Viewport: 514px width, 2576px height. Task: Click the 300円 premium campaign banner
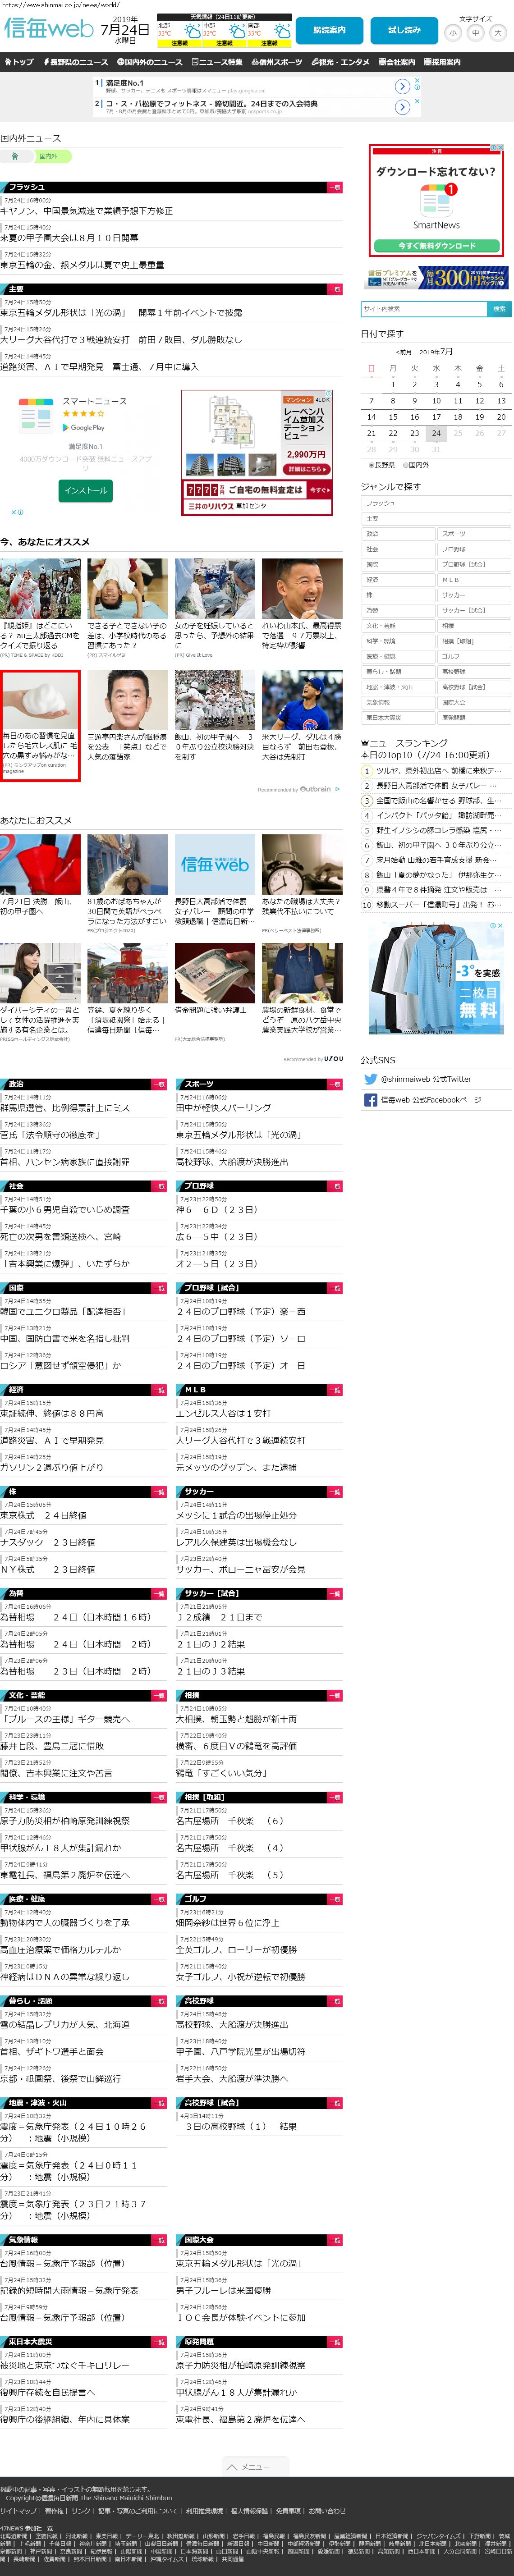[437, 277]
